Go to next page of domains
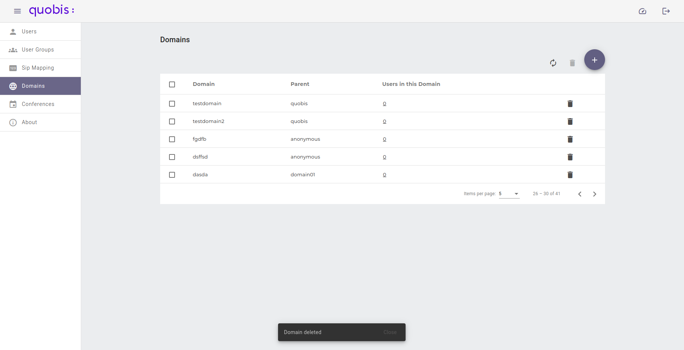The image size is (684, 350). pyautogui.click(x=595, y=194)
